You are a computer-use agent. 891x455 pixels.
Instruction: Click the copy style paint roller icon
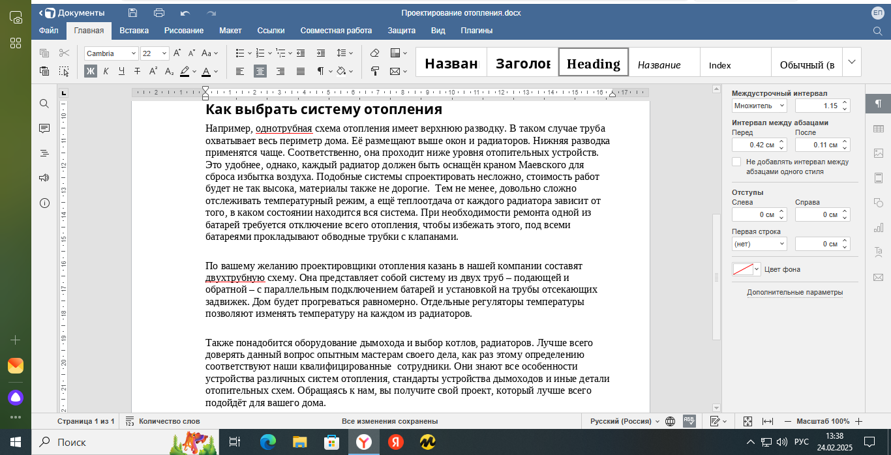pos(374,71)
